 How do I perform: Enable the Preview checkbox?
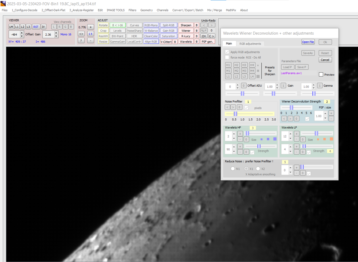[x=321, y=74]
